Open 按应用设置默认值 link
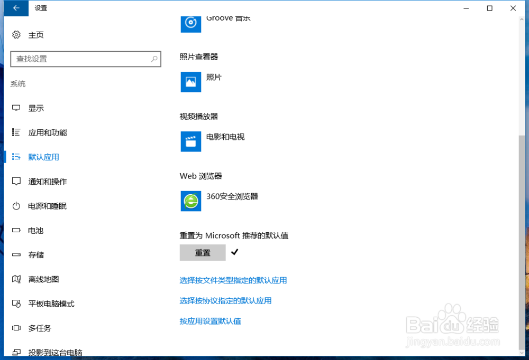Viewport: 529px width, 360px height. [x=211, y=321]
